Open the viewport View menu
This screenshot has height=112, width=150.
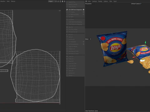89,1
